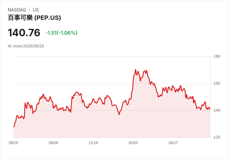Click the 04/17 date axis label
Screen dimensions: 229x159
pos(173,143)
